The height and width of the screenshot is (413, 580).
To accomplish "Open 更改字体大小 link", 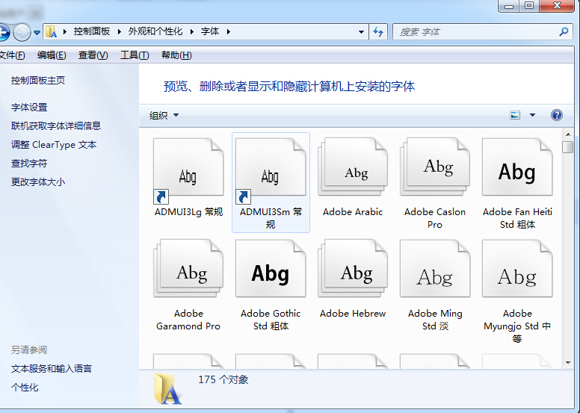I will pyautogui.click(x=37, y=182).
